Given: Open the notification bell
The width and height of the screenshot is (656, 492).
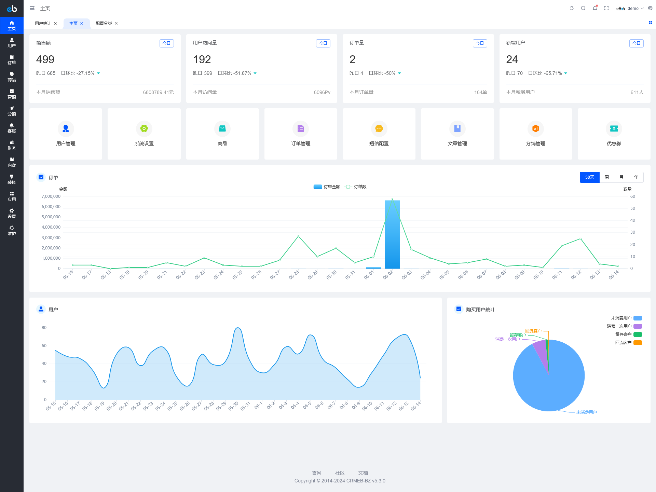Looking at the screenshot, I should click(595, 8).
